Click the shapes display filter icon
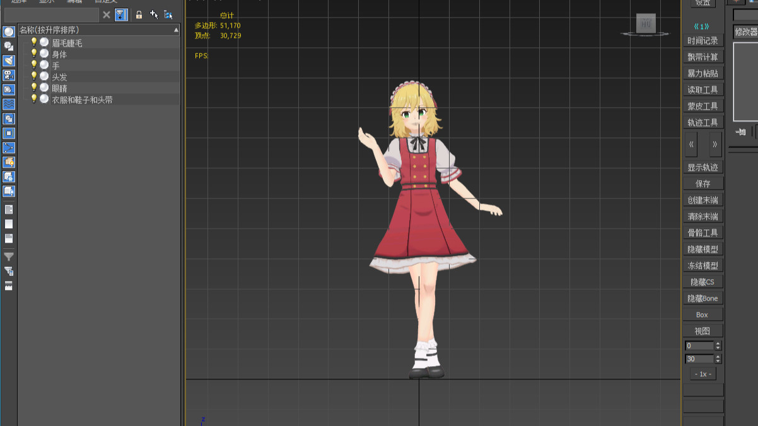 [9, 46]
